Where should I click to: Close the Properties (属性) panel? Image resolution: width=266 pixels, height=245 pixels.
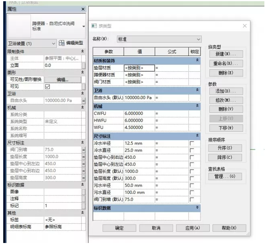coord(83,9)
